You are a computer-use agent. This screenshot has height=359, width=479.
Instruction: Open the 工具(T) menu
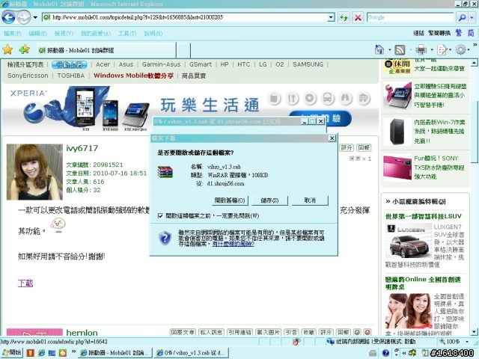[127, 33]
